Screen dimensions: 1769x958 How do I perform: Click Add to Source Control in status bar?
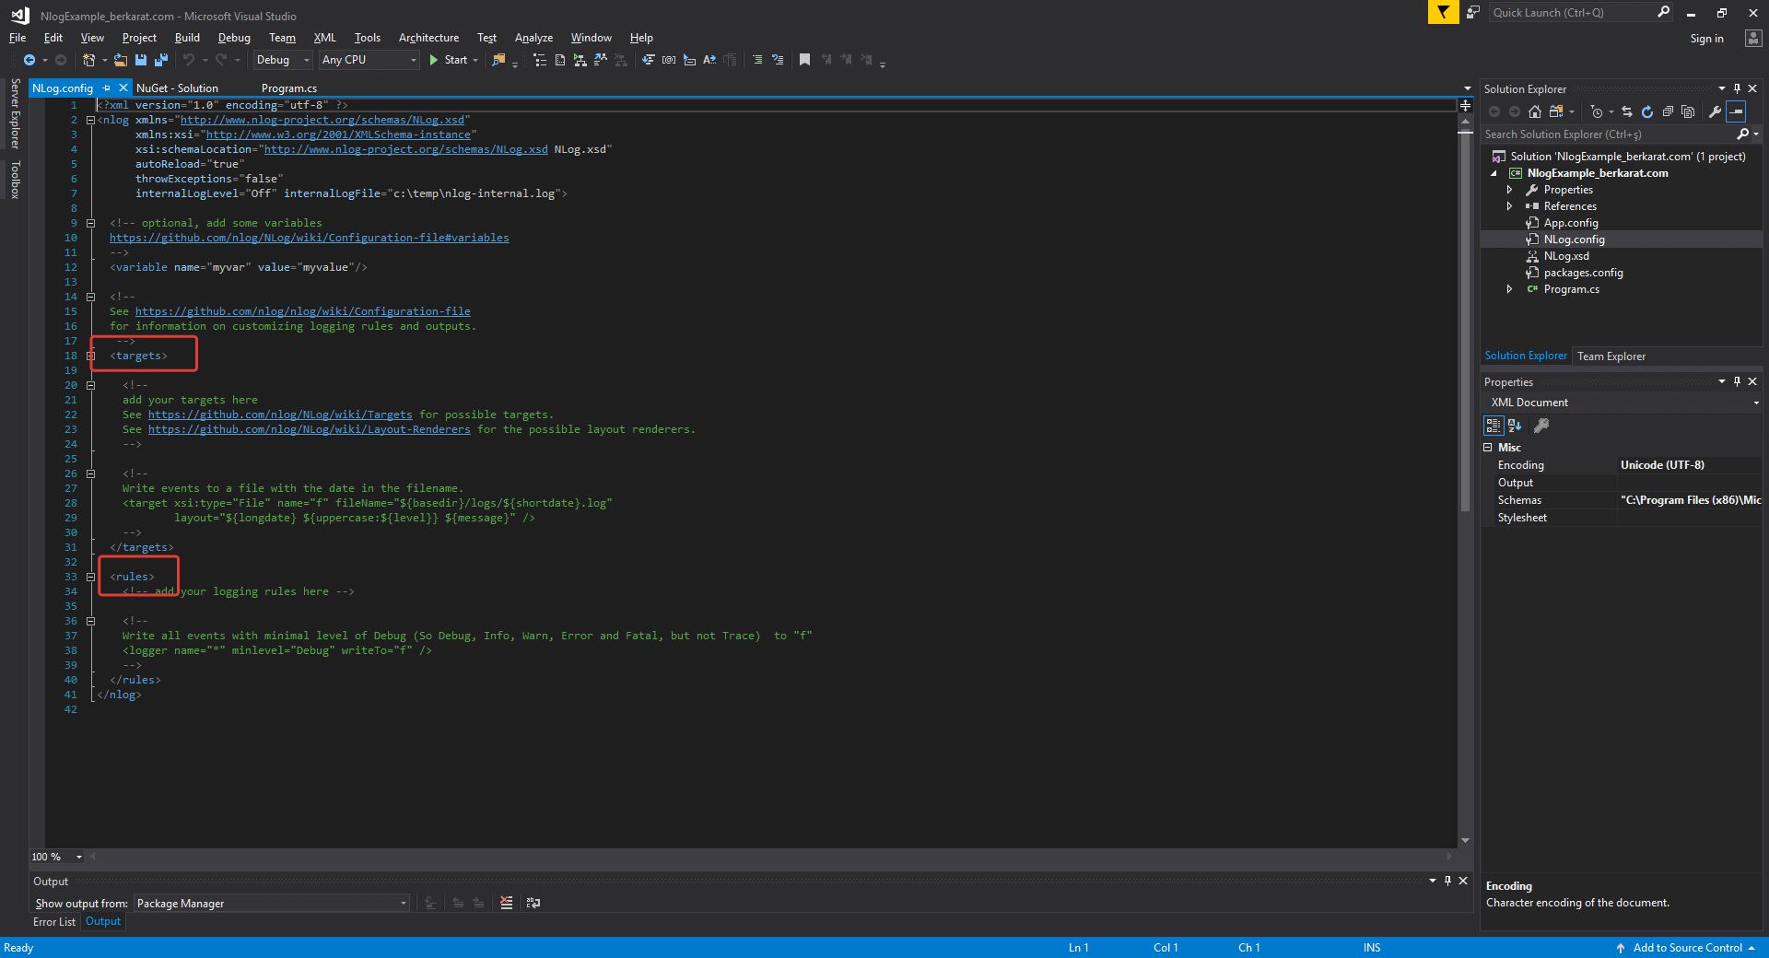1687,948
